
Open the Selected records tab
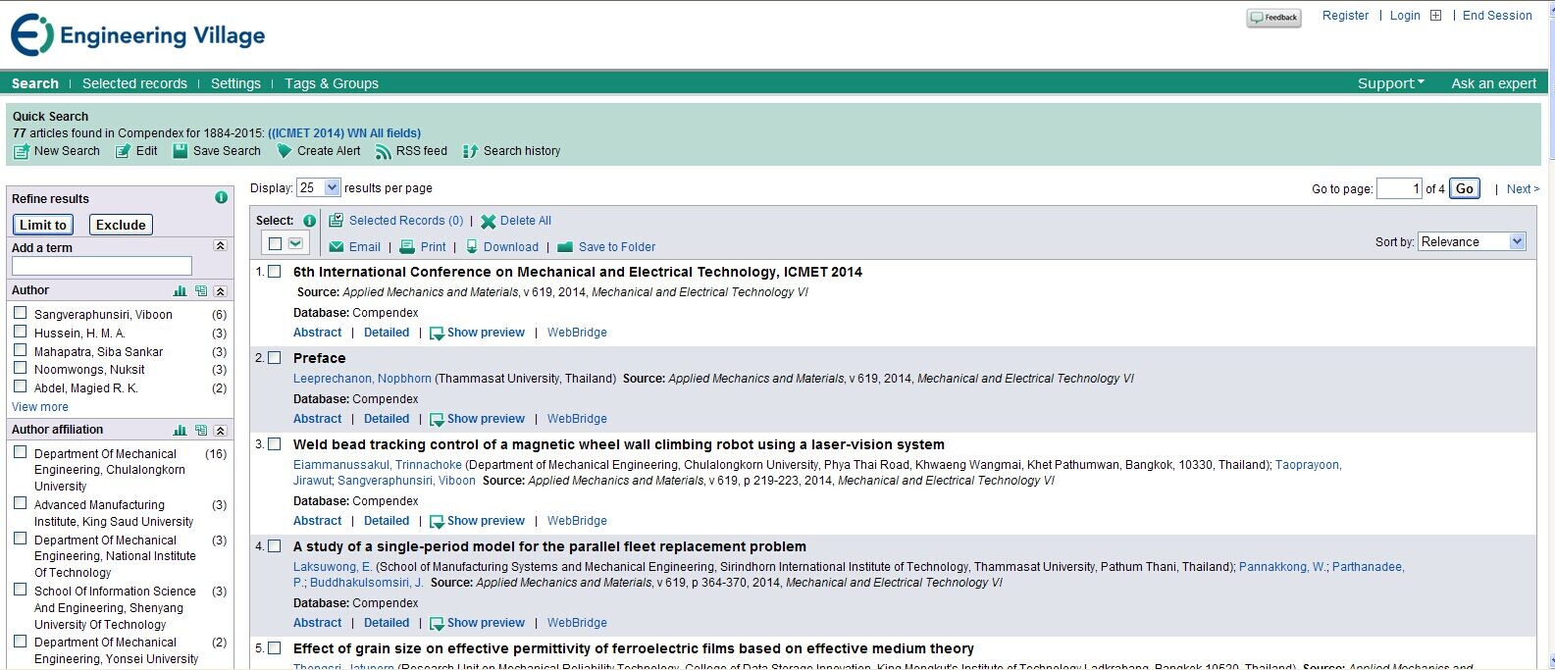pos(134,83)
